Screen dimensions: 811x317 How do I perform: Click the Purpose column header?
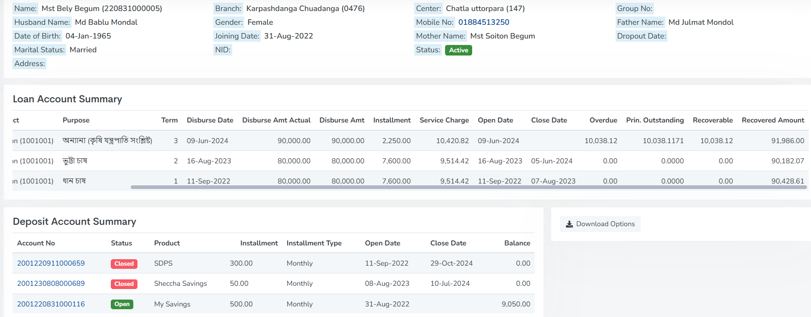click(x=76, y=120)
